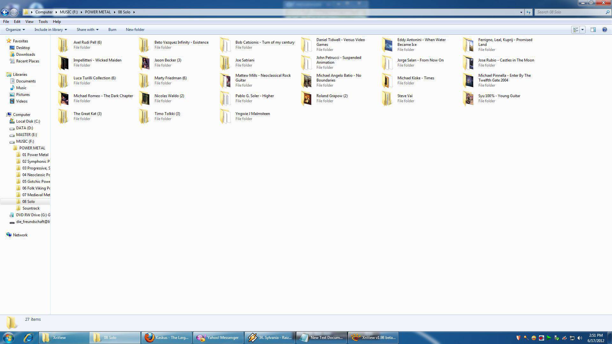
Task: Expand recent pages dropdown next to Forward button
Action: point(20,12)
